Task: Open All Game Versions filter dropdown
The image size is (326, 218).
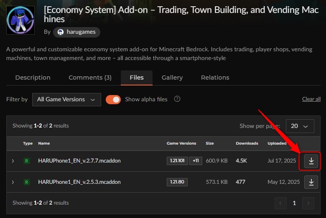Action: (66, 100)
